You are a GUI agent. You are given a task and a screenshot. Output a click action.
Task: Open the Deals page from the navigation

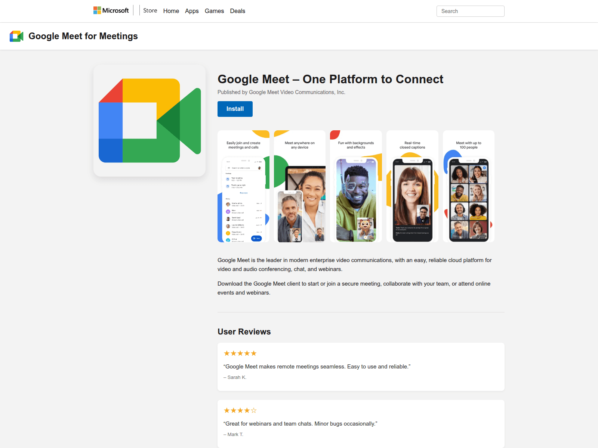(x=237, y=11)
